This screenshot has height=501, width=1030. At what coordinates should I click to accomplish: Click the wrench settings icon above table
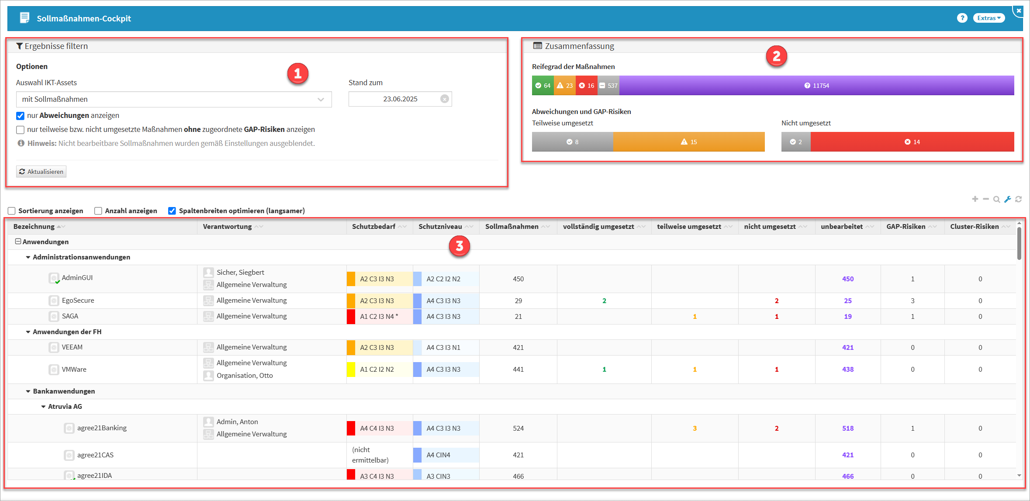pyautogui.click(x=1008, y=199)
